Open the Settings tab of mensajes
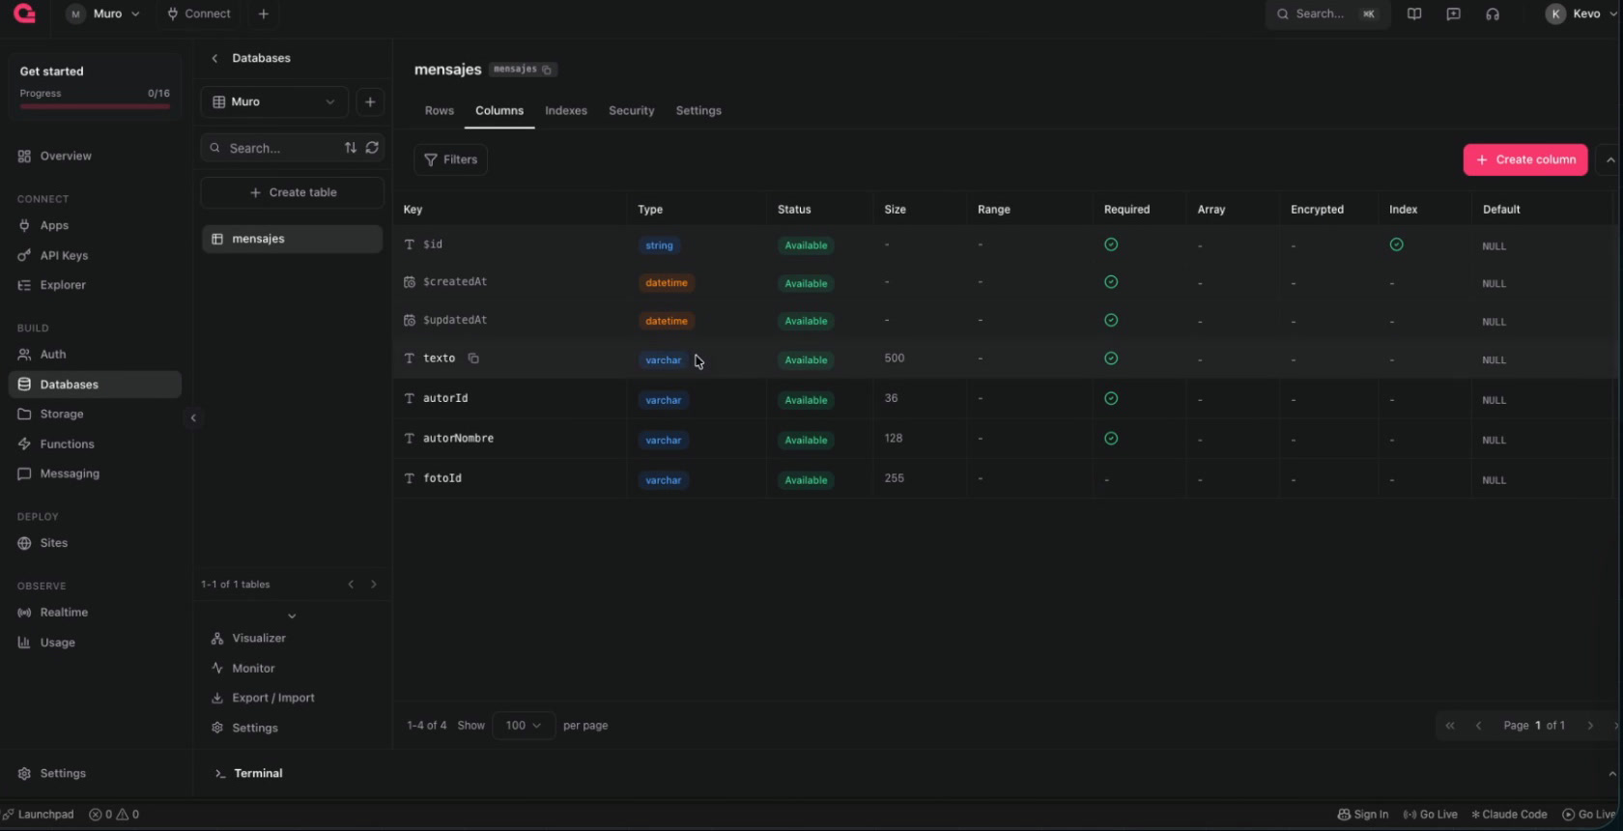 698,110
